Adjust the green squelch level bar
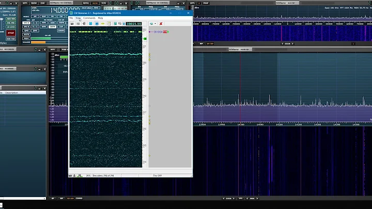The image size is (372, 209). [50, 38]
